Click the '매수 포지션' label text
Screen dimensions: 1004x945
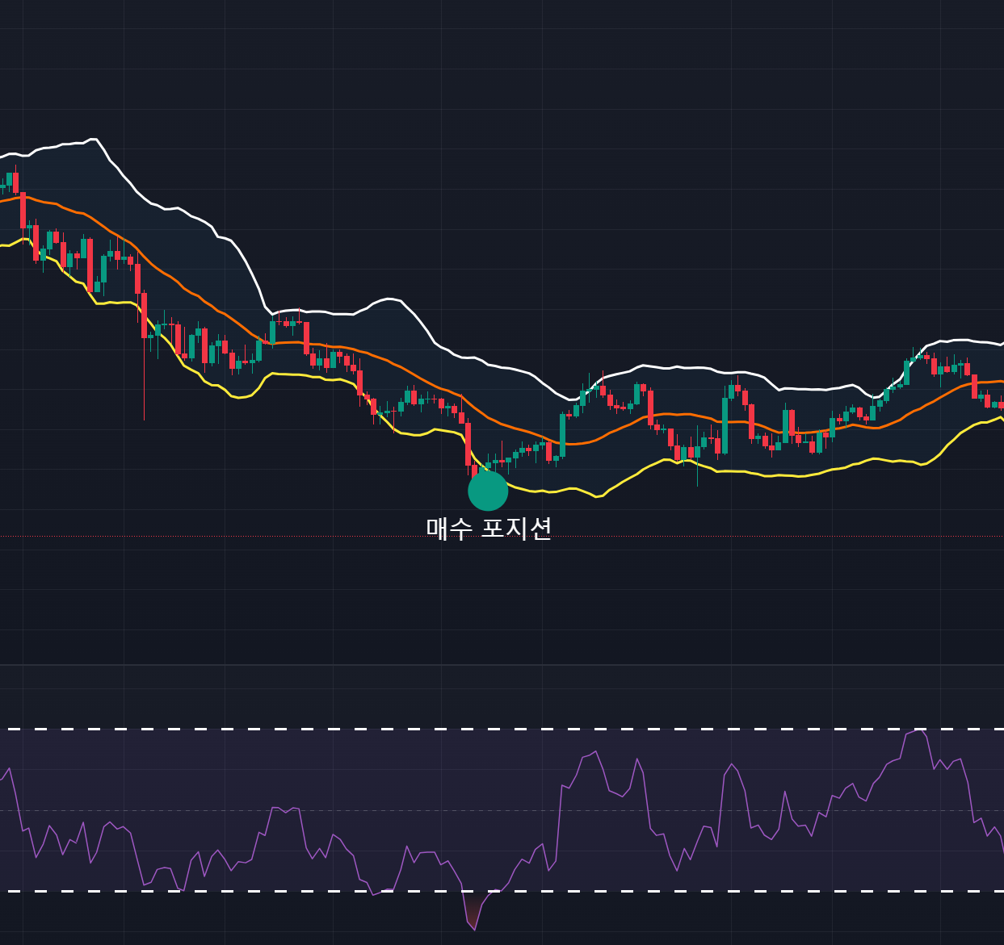click(489, 529)
